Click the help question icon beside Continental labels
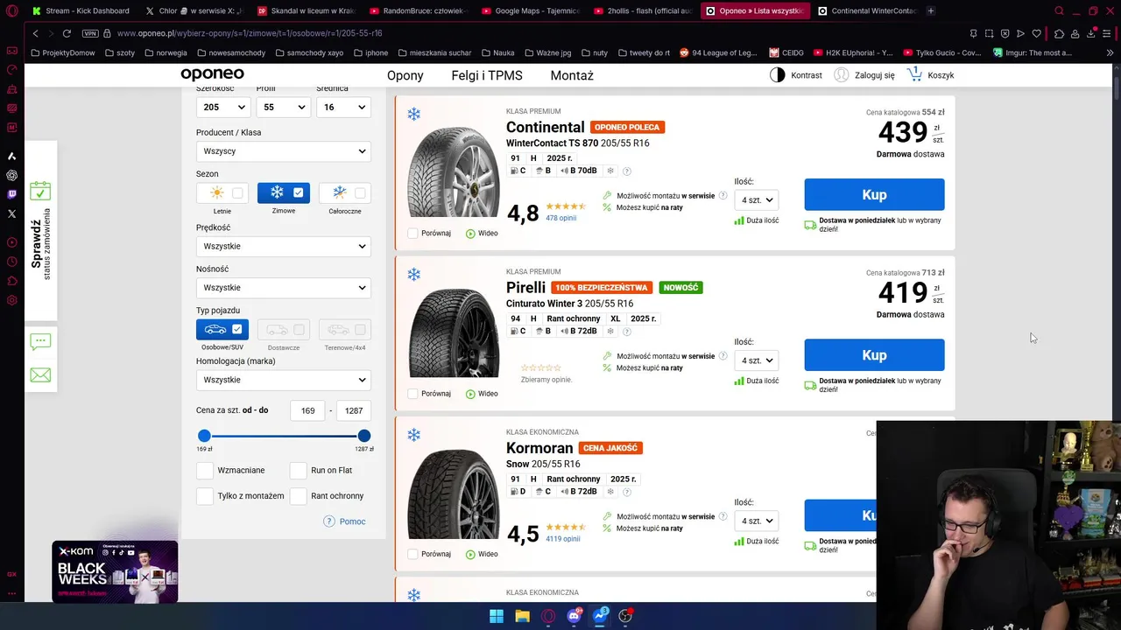Viewport: 1121px width, 630px height. 626,171
